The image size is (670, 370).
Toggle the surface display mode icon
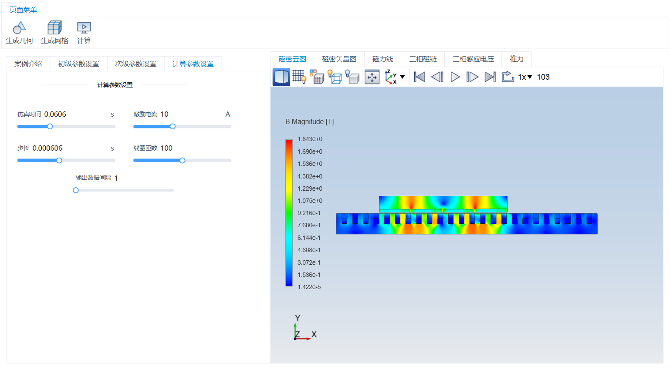(281, 77)
